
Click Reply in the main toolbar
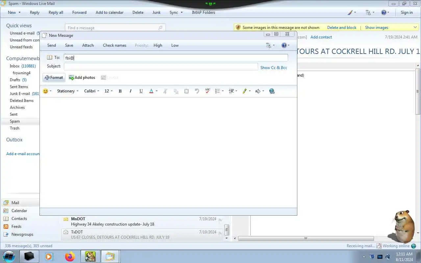tap(35, 12)
